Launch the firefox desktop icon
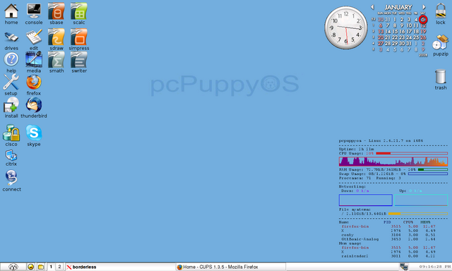452x271 pixels. coord(34,82)
